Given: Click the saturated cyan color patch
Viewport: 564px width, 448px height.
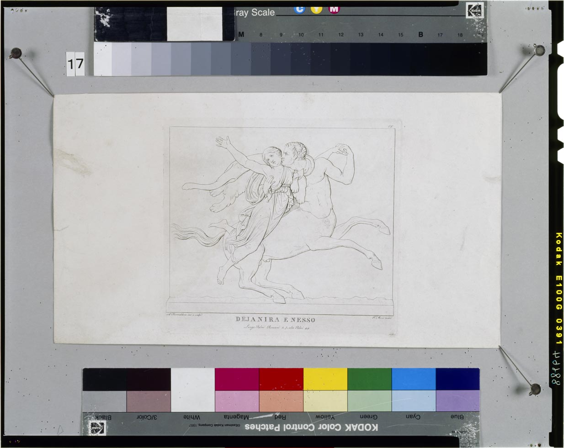Looking at the screenshot, I should tap(413, 379).
